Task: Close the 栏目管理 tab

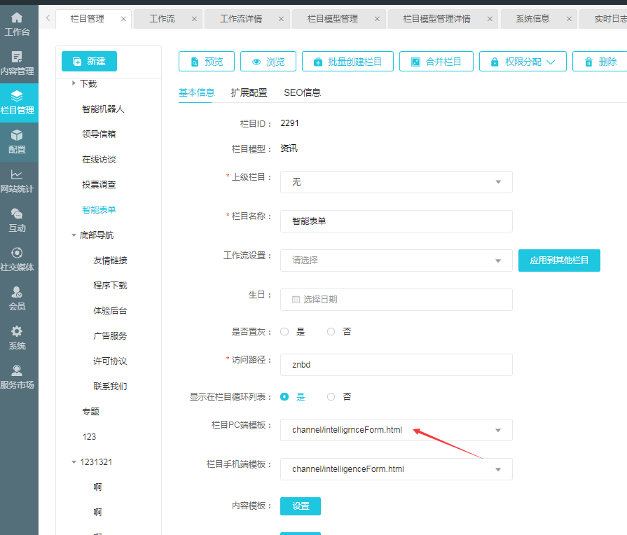Action: point(124,19)
